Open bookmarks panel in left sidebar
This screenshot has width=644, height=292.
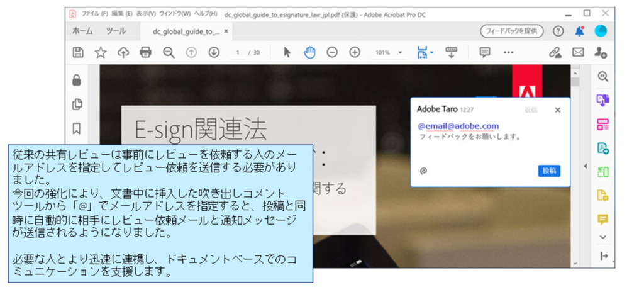coord(77,129)
